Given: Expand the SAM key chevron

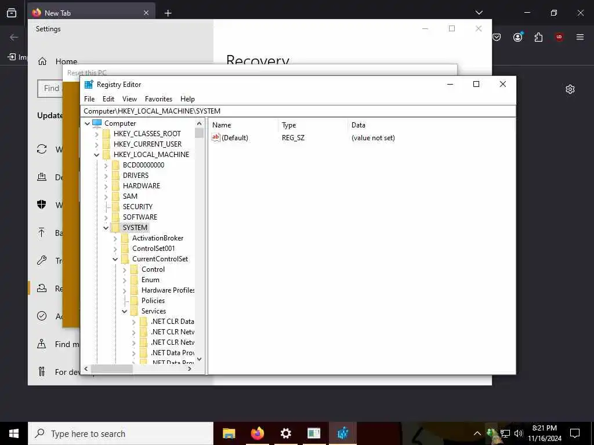Looking at the screenshot, I should pos(106,196).
